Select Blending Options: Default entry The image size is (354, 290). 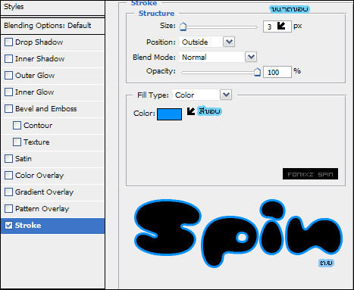click(x=52, y=26)
